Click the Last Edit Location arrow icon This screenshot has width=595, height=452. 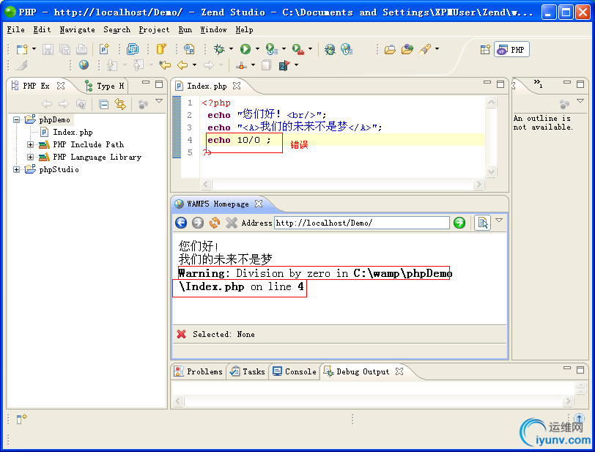[x=165, y=65]
